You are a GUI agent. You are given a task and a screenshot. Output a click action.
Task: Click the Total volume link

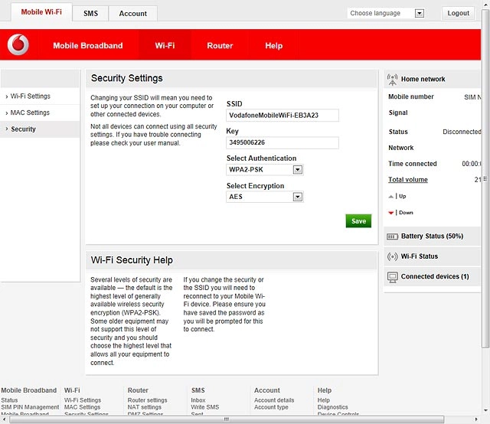click(408, 180)
